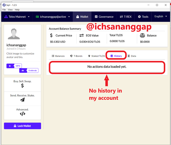Open the ichsananggap@active account dropdown
Image resolution: width=171 pixels, height=145 pixels.
(53, 17)
